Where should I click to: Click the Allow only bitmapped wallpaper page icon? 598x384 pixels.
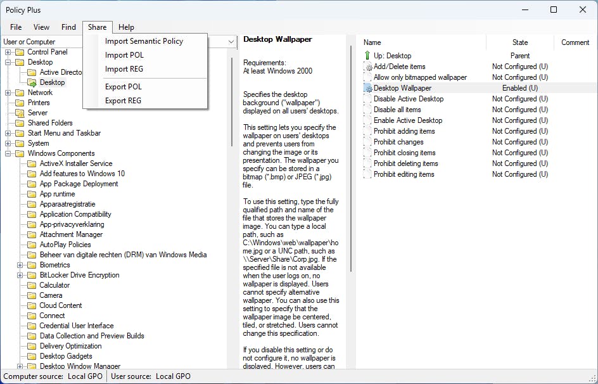367,77
